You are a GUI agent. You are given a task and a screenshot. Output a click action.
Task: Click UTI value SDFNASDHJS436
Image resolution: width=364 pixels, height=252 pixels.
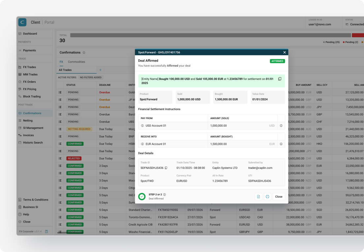259,181
